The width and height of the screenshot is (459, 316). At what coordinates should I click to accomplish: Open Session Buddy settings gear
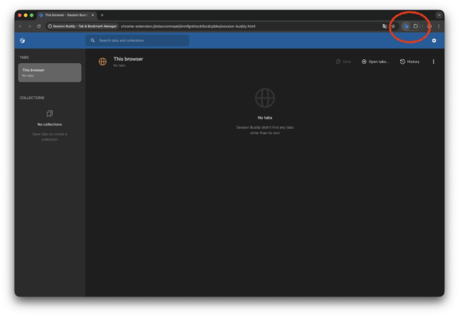(x=434, y=41)
